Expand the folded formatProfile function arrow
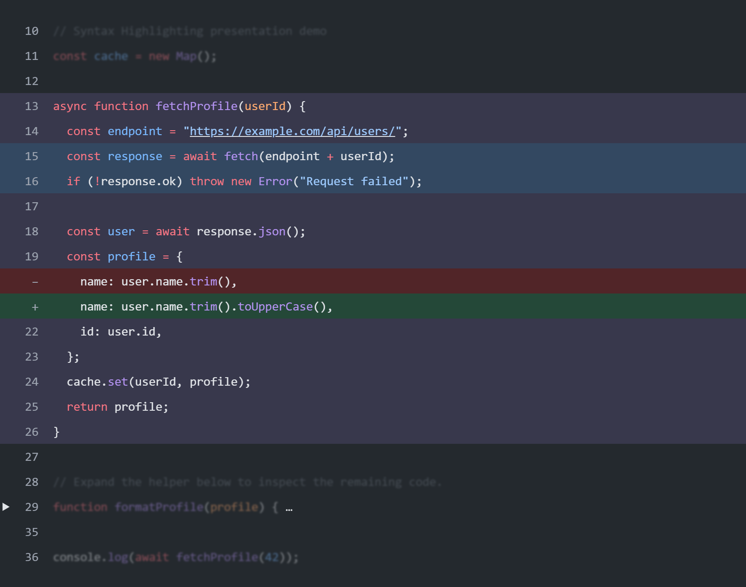The height and width of the screenshot is (587, 746). pos(6,507)
